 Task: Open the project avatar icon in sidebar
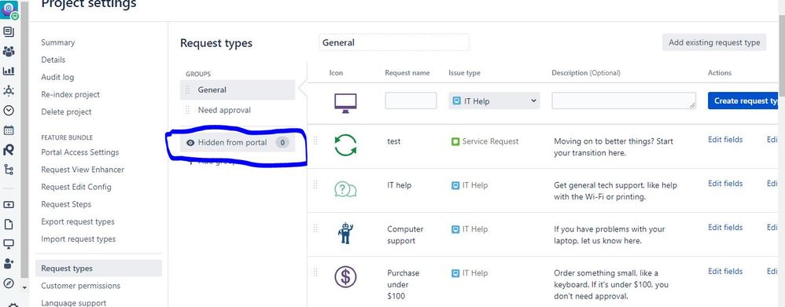pyautogui.click(x=9, y=10)
